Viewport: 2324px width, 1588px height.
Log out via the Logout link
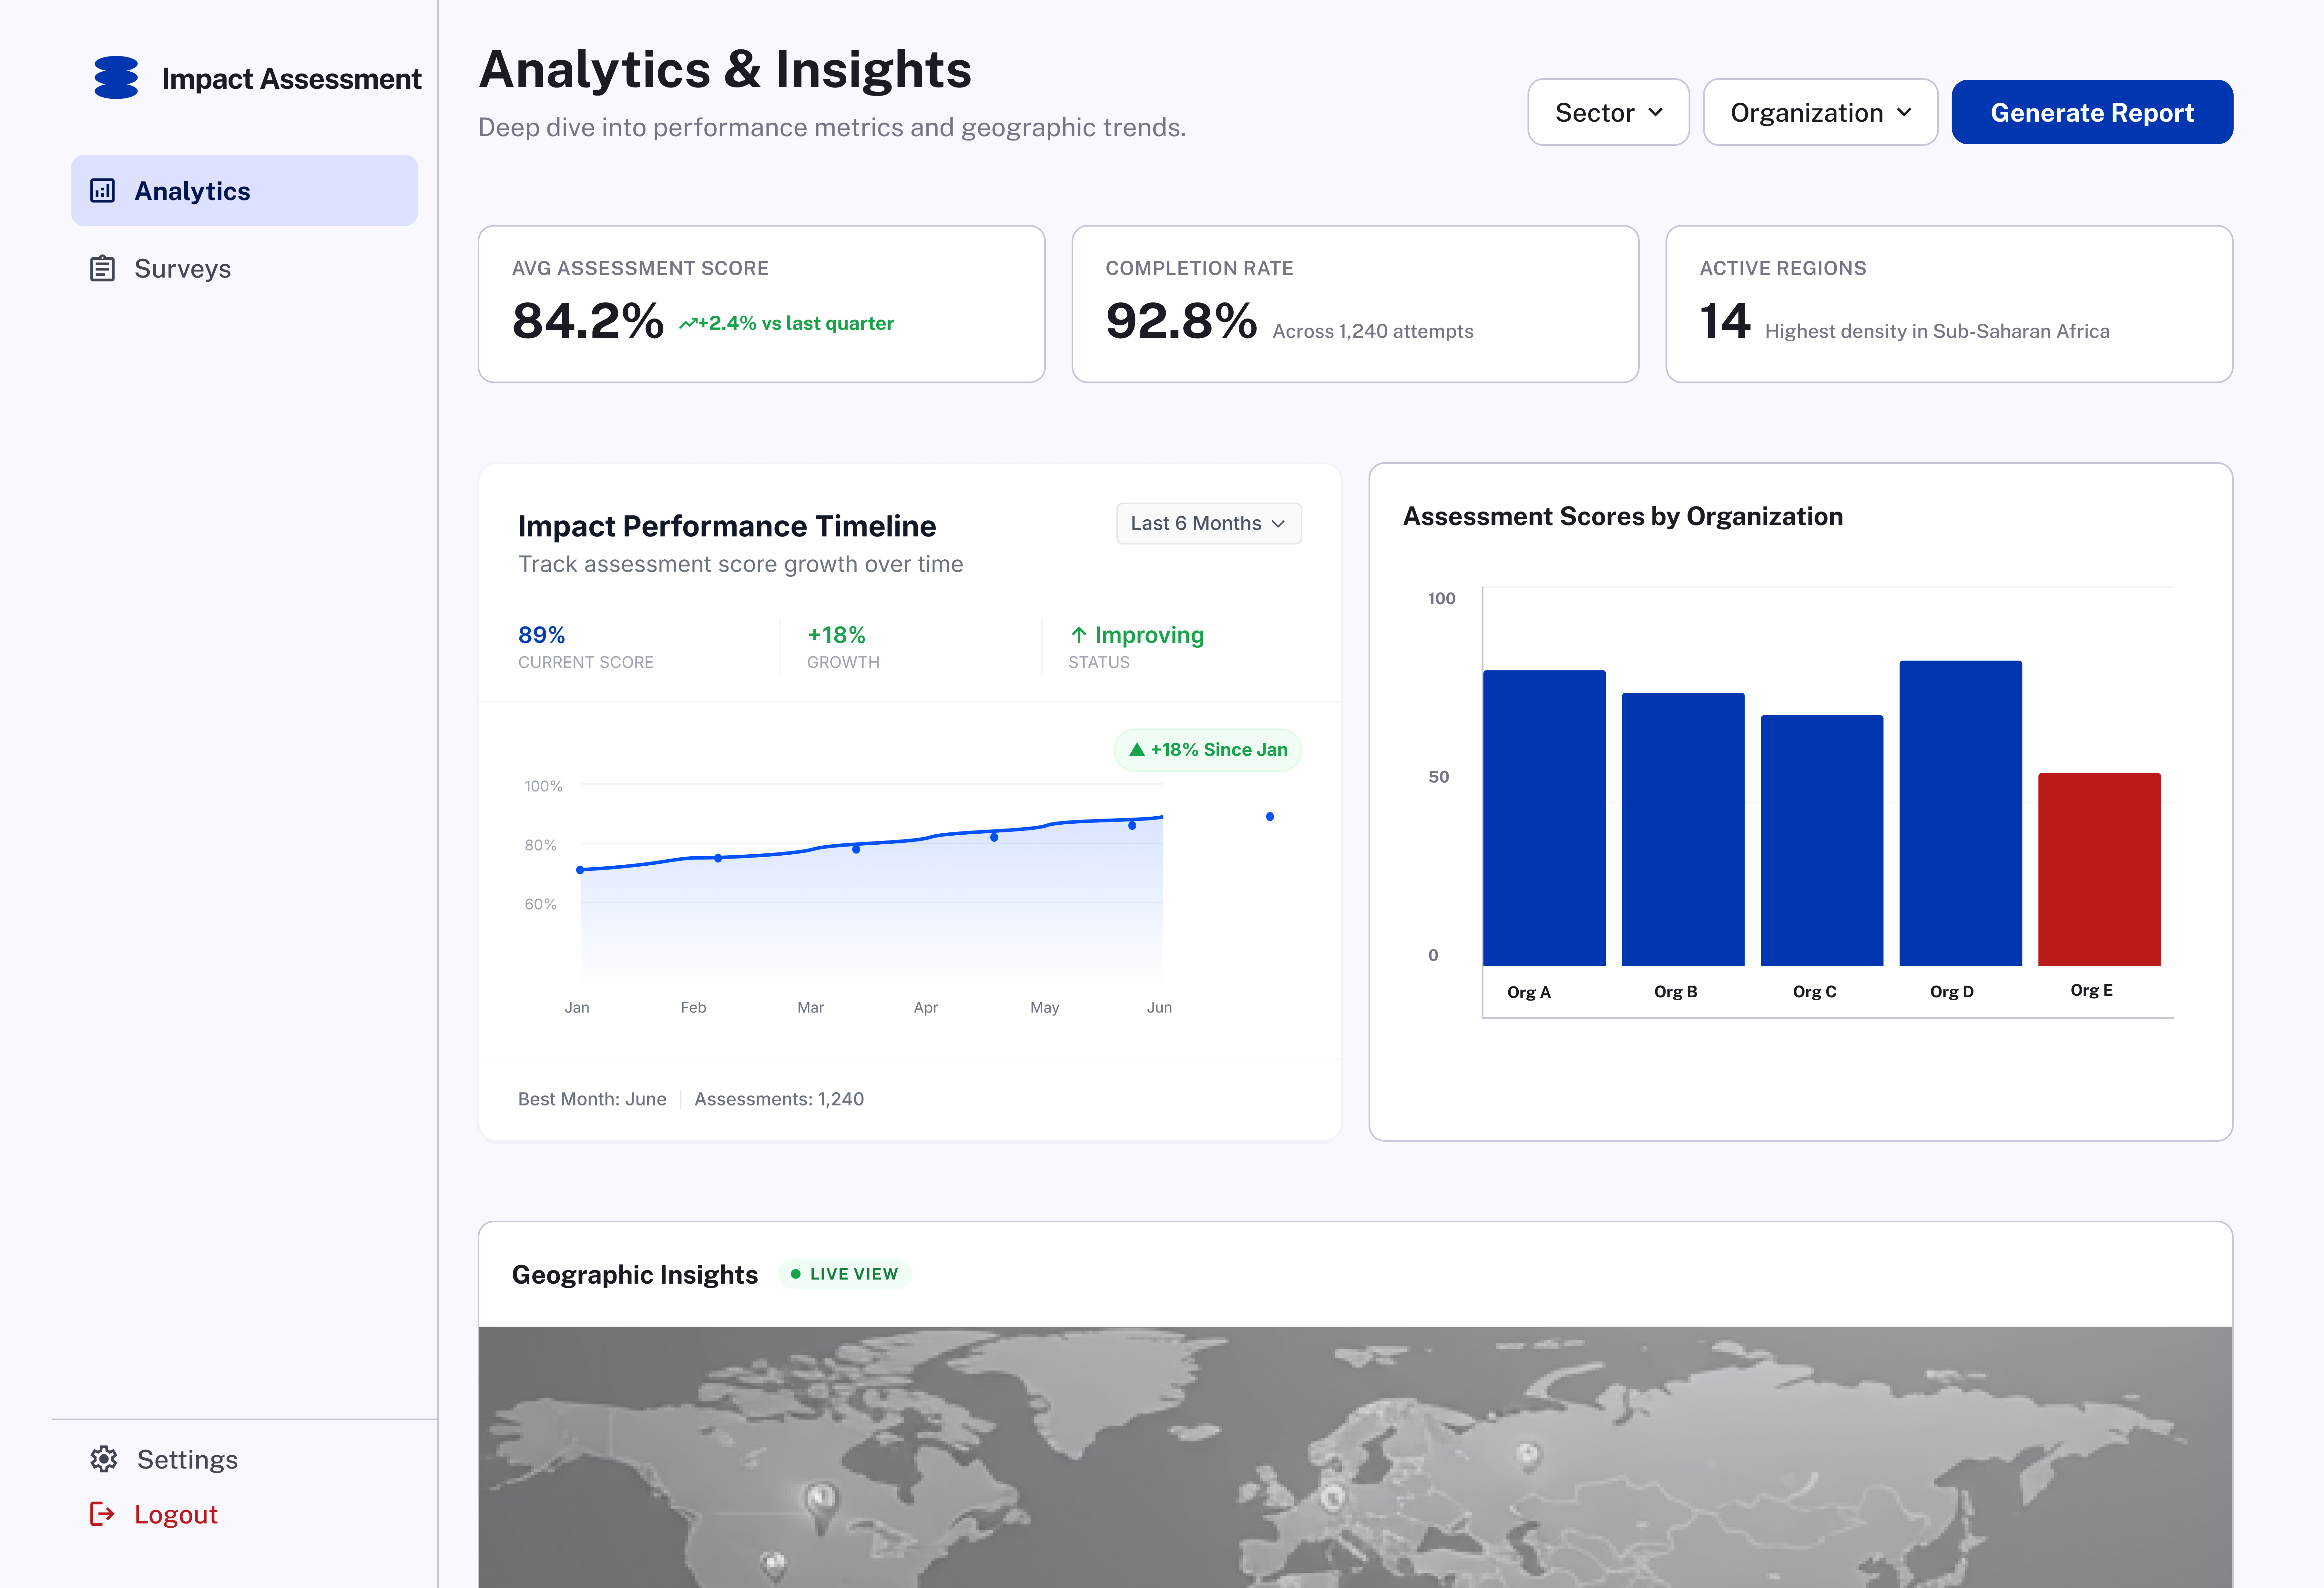pos(154,1514)
